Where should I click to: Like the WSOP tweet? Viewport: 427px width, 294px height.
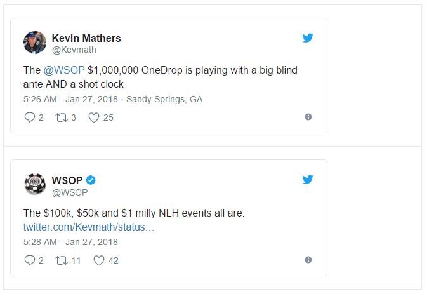pyautogui.click(x=98, y=260)
